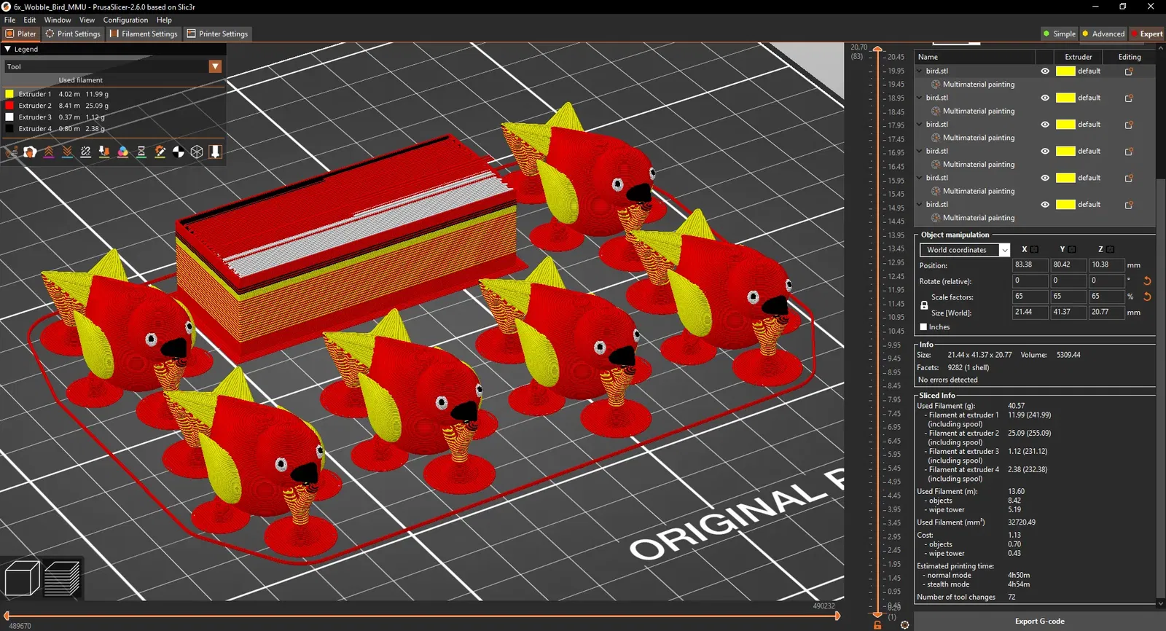Image resolution: width=1166 pixels, height=631 pixels.
Task: Toggle the retractions visibility icon
Action: tap(48, 152)
